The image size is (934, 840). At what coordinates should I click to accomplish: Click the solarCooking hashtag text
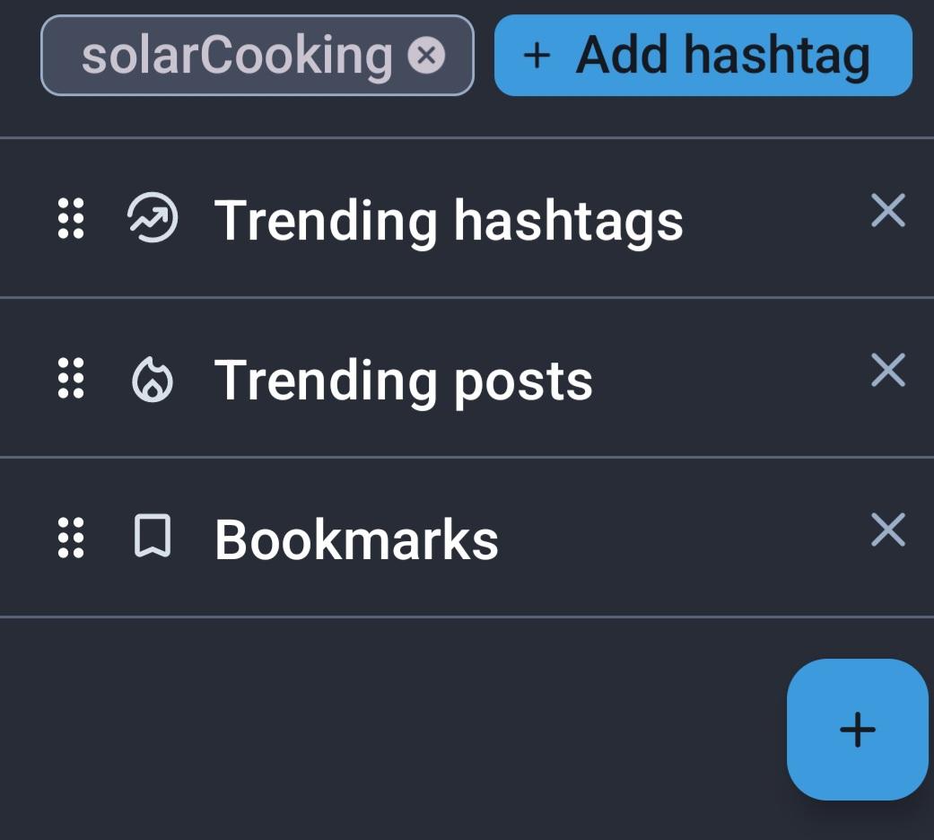[x=237, y=56]
